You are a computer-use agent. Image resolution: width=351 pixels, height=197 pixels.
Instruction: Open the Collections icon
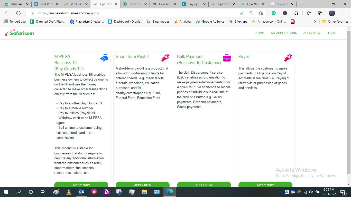pos(320,13)
